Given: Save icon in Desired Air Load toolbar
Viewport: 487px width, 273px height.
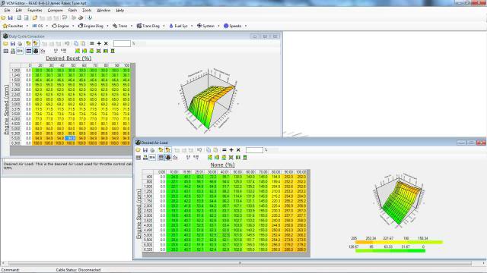Looking at the screenshot, I should point(145,150).
